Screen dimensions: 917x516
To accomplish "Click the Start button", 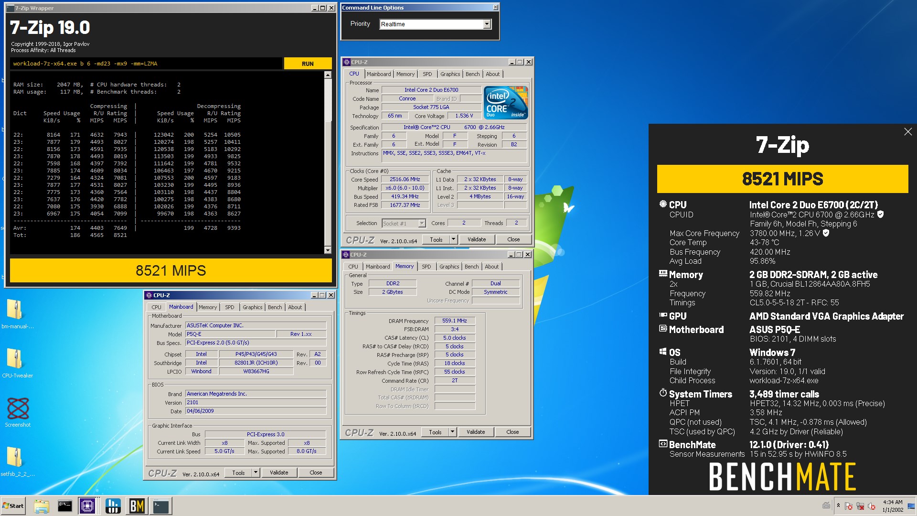I will click(x=13, y=506).
